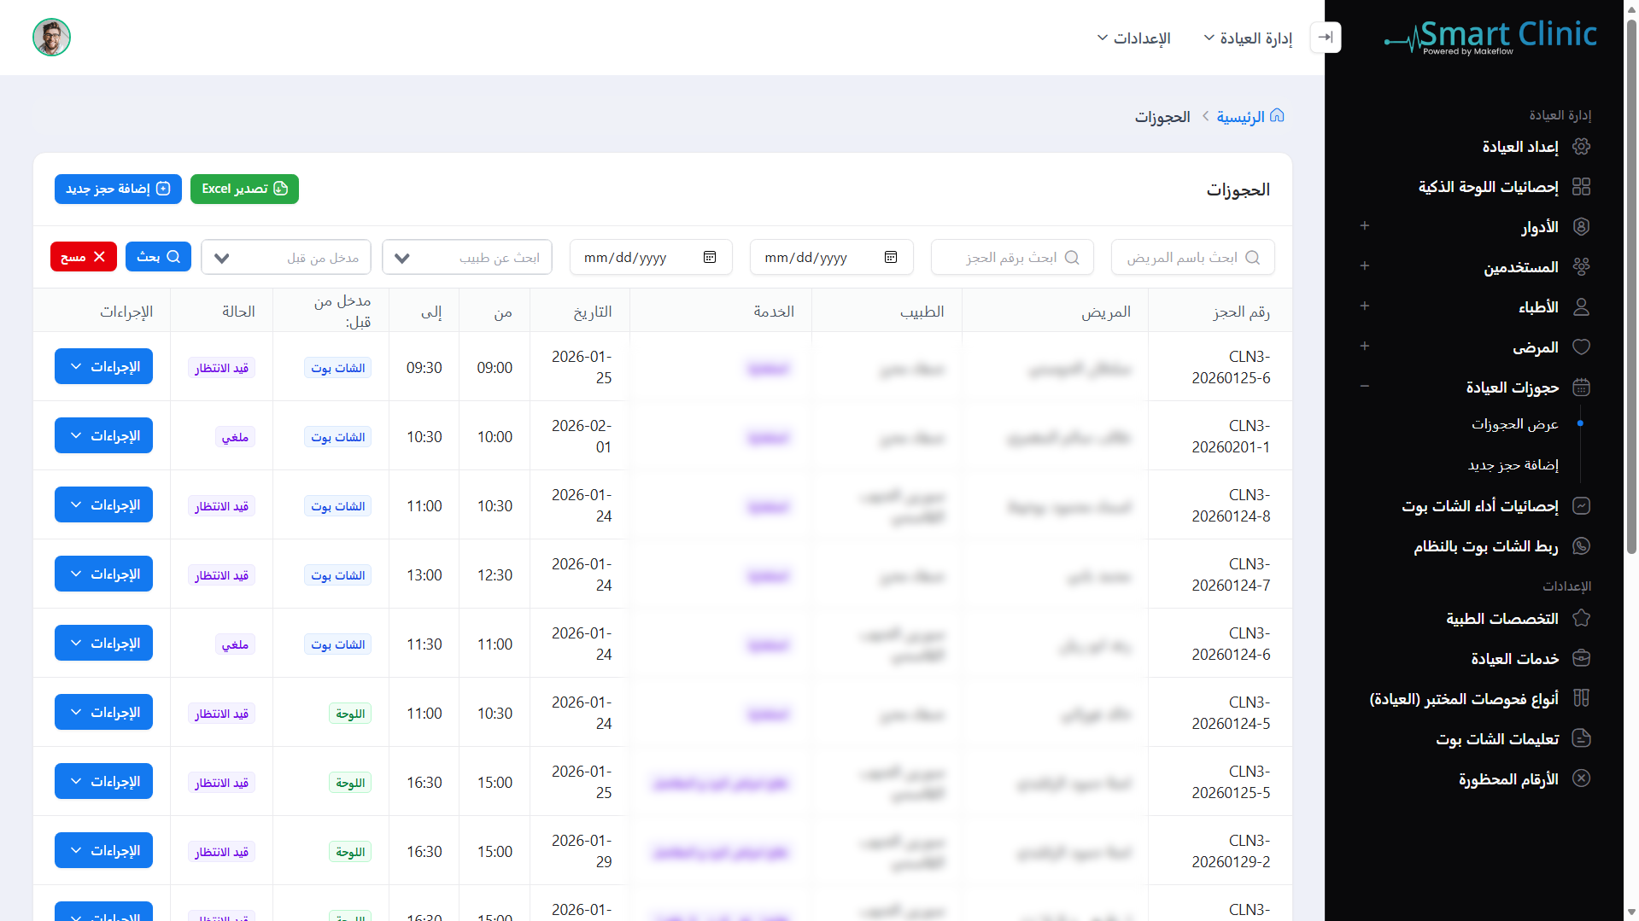Click the ابحث باسم المريض input field

(1192, 258)
